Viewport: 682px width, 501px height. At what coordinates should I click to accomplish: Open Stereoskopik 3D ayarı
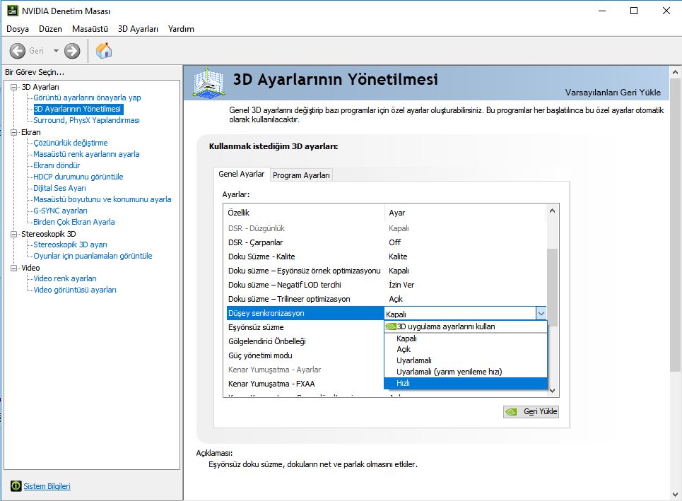pos(70,244)
